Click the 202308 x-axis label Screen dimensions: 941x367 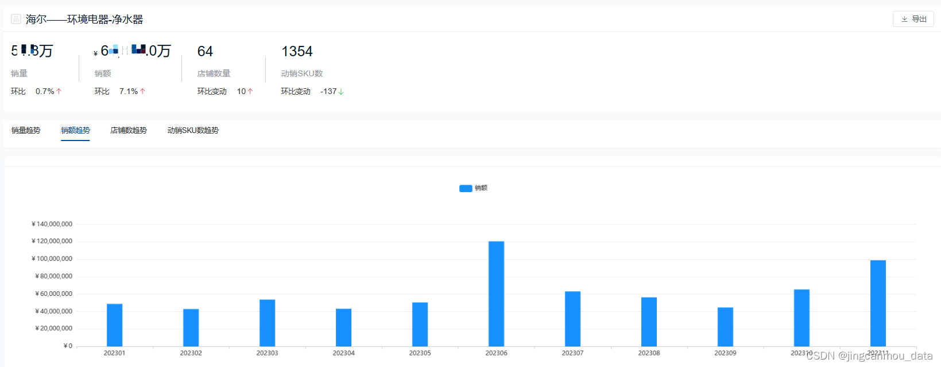[x=649, y=353]
